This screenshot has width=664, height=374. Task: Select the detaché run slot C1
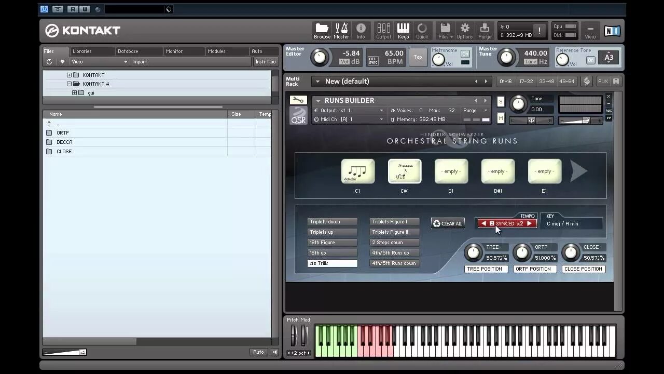[358, 171]
